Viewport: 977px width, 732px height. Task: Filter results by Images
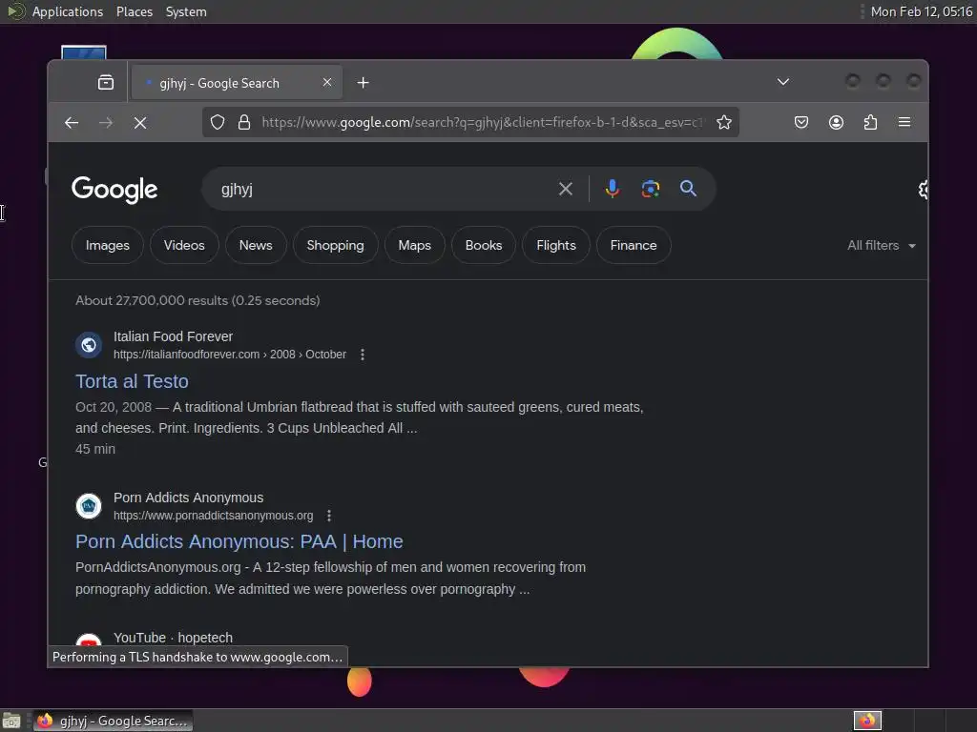108,245
